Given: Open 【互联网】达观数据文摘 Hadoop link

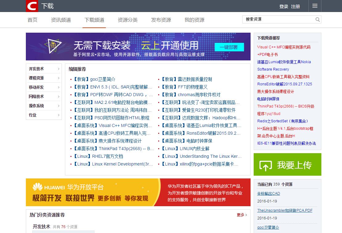Looking at the screenshot, I should [x=200, y=118].
